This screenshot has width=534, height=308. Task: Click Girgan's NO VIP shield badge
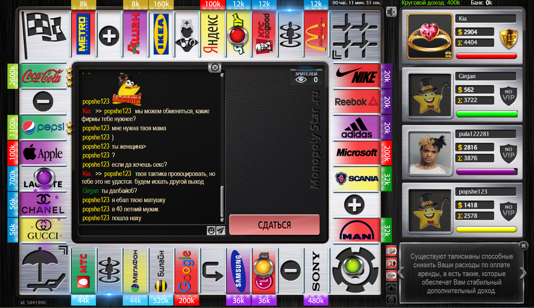509,96
